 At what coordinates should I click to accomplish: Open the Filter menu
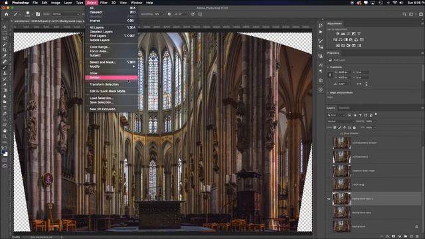(x=104, y=3)
